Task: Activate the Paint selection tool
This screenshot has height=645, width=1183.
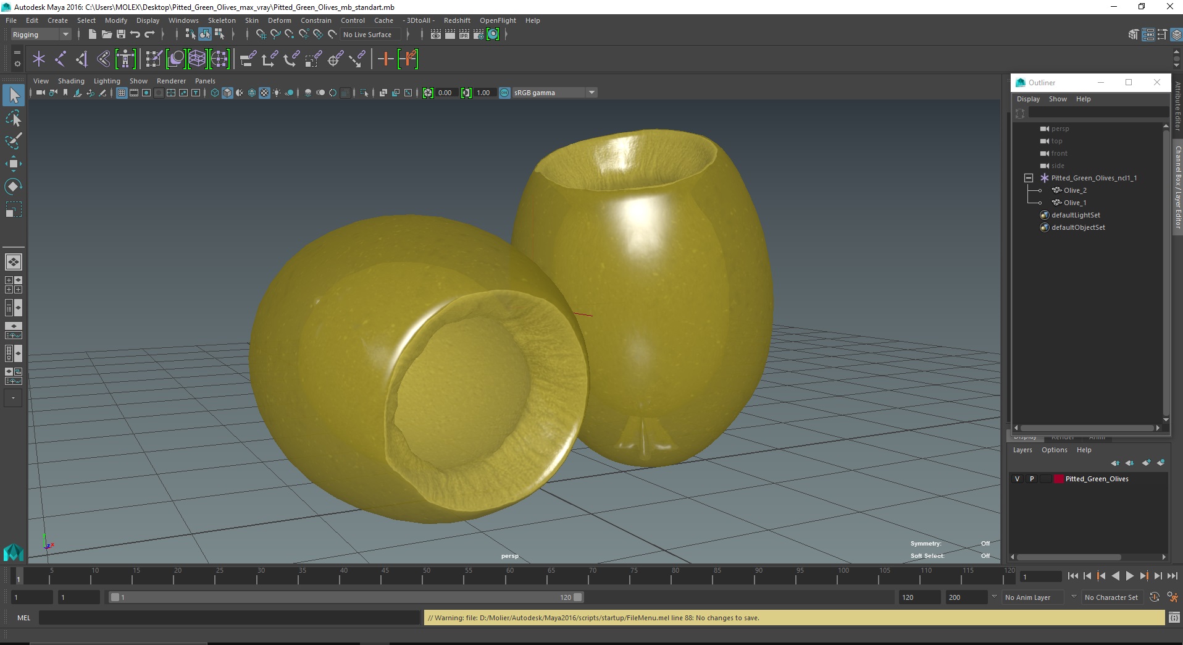Action: tap(14, 141)
